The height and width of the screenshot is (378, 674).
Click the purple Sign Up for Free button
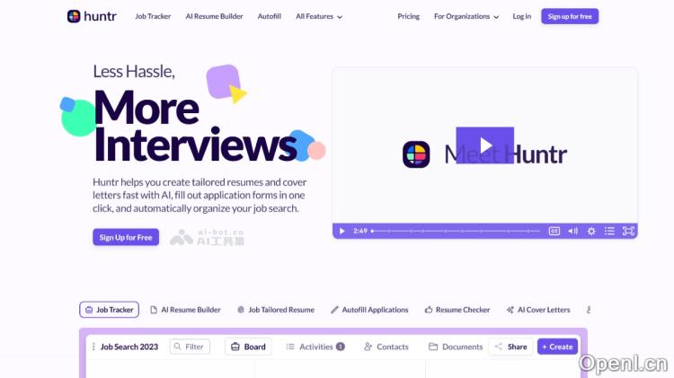(126, 237)
